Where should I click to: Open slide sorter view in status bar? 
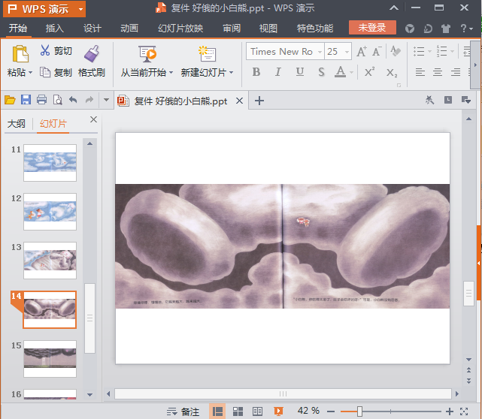(x=238, y=411)
